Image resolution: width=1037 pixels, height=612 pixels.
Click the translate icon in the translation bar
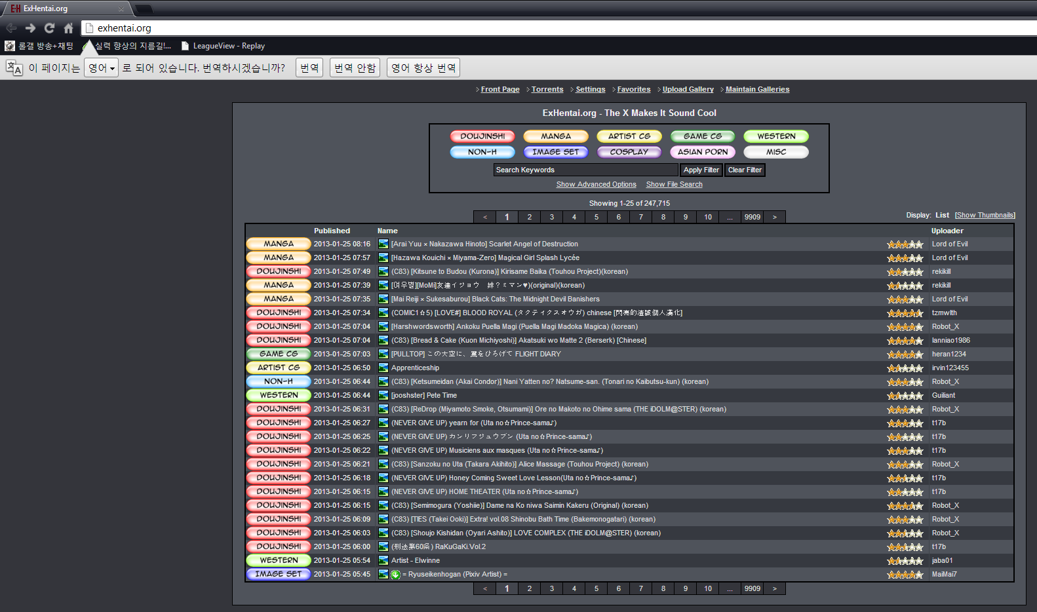coord(14,67)
